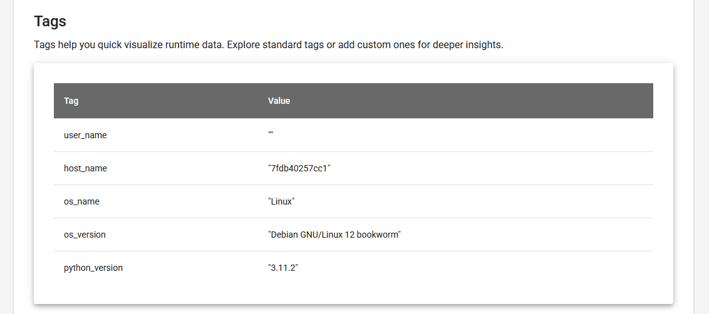Screen dimensions: 709x314
Task: Click the os_version tag cell
Action: coord(85,235)
